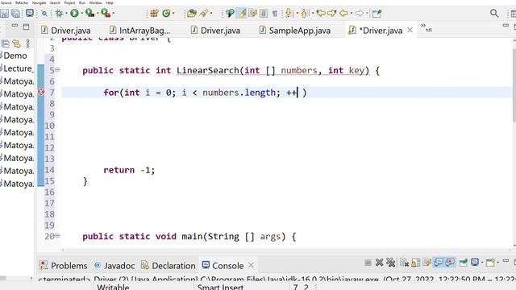Click the Previous Annotation up arrow
The image size is (516, 290).
(x=304, y=13)
